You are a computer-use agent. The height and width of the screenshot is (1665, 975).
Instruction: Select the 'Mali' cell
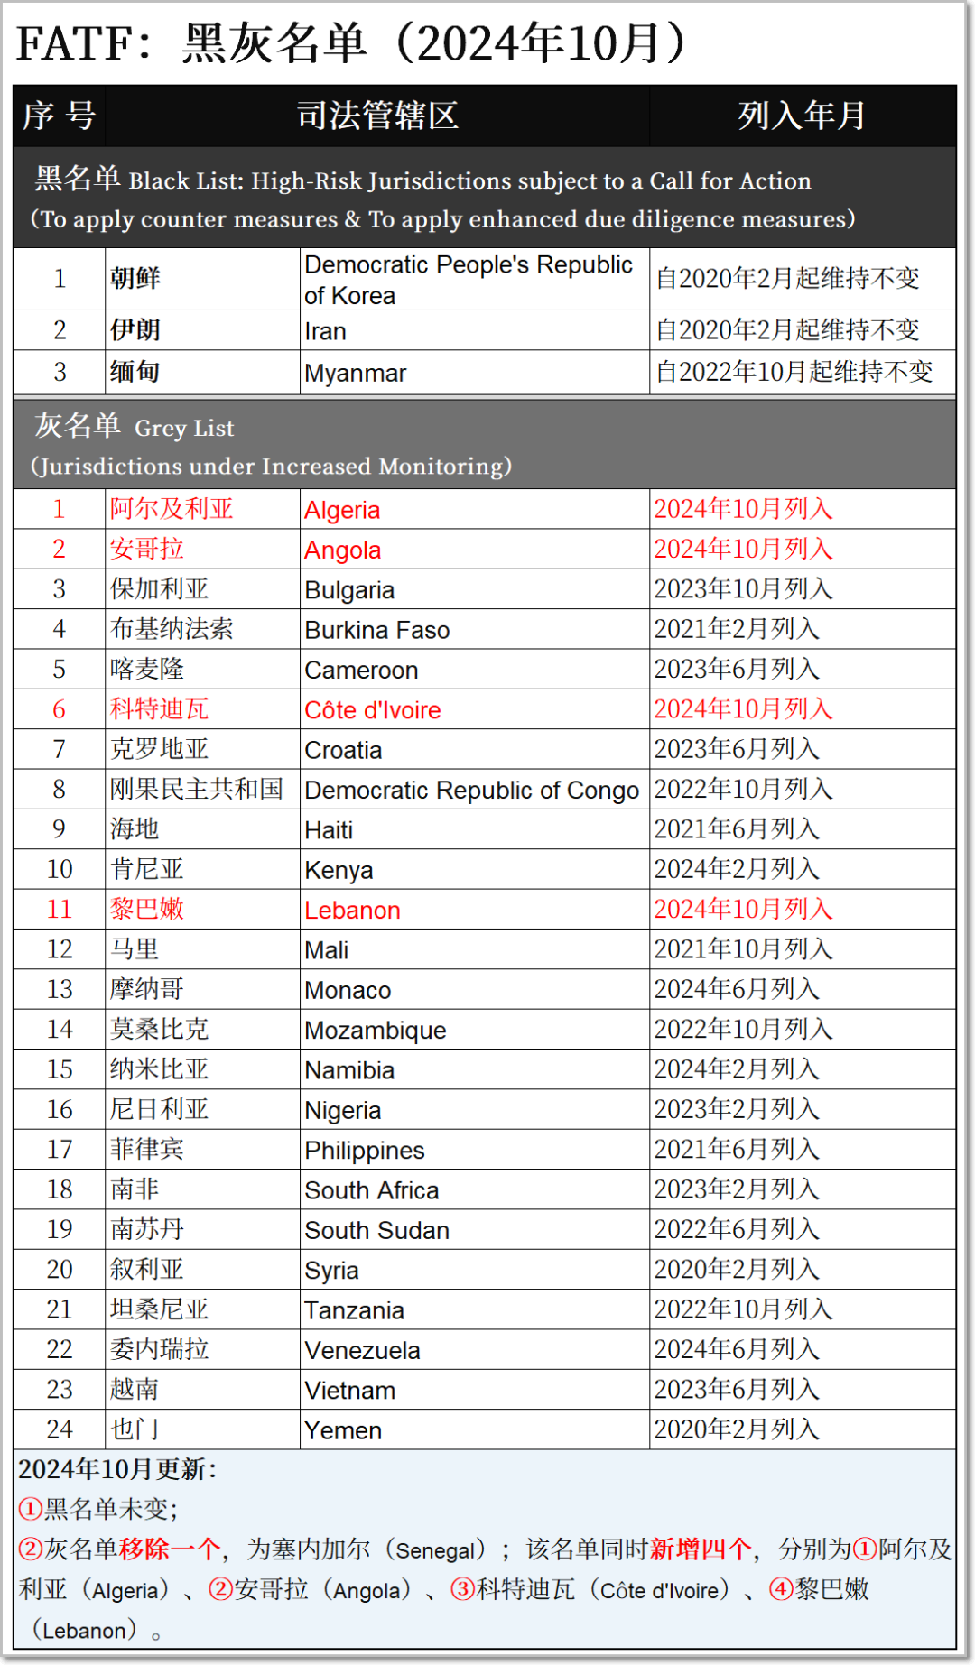475,949
